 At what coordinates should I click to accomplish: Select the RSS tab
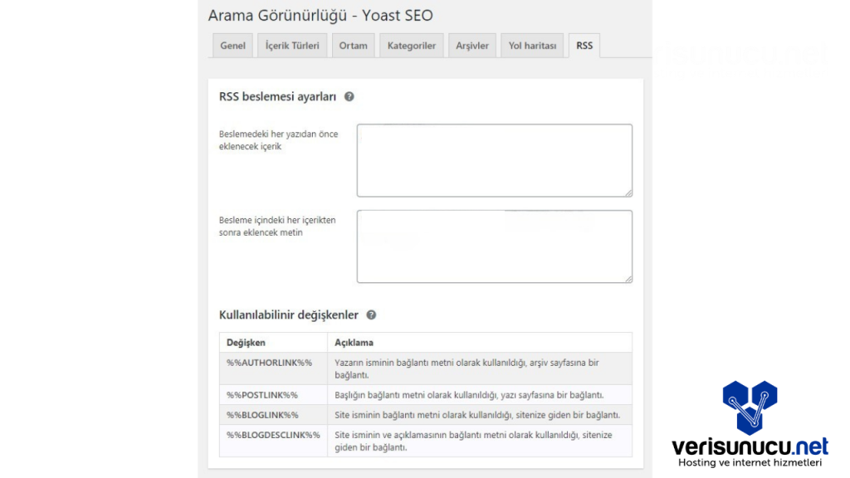(x=584, y=46)
